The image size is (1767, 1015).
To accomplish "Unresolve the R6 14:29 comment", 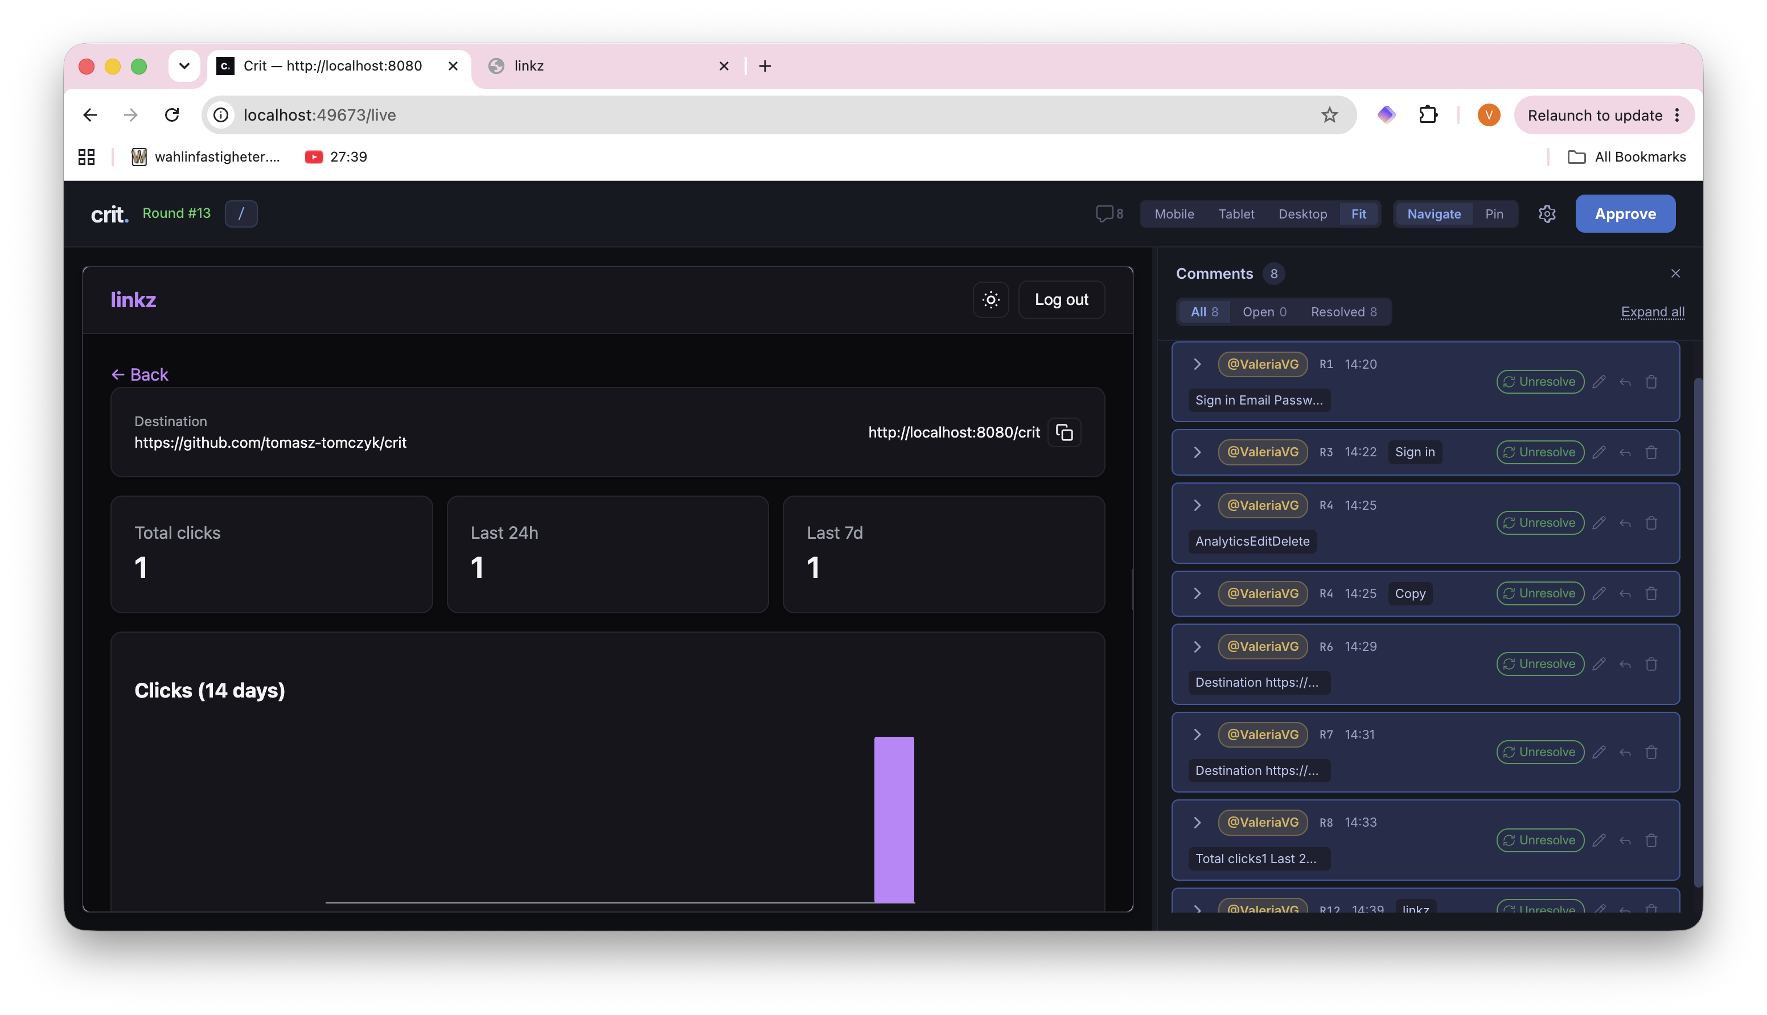I will pyautogui.click(x=1540, y=663).
